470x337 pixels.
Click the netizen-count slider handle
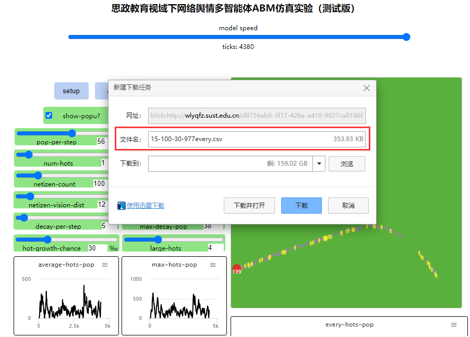pos(38,176)
